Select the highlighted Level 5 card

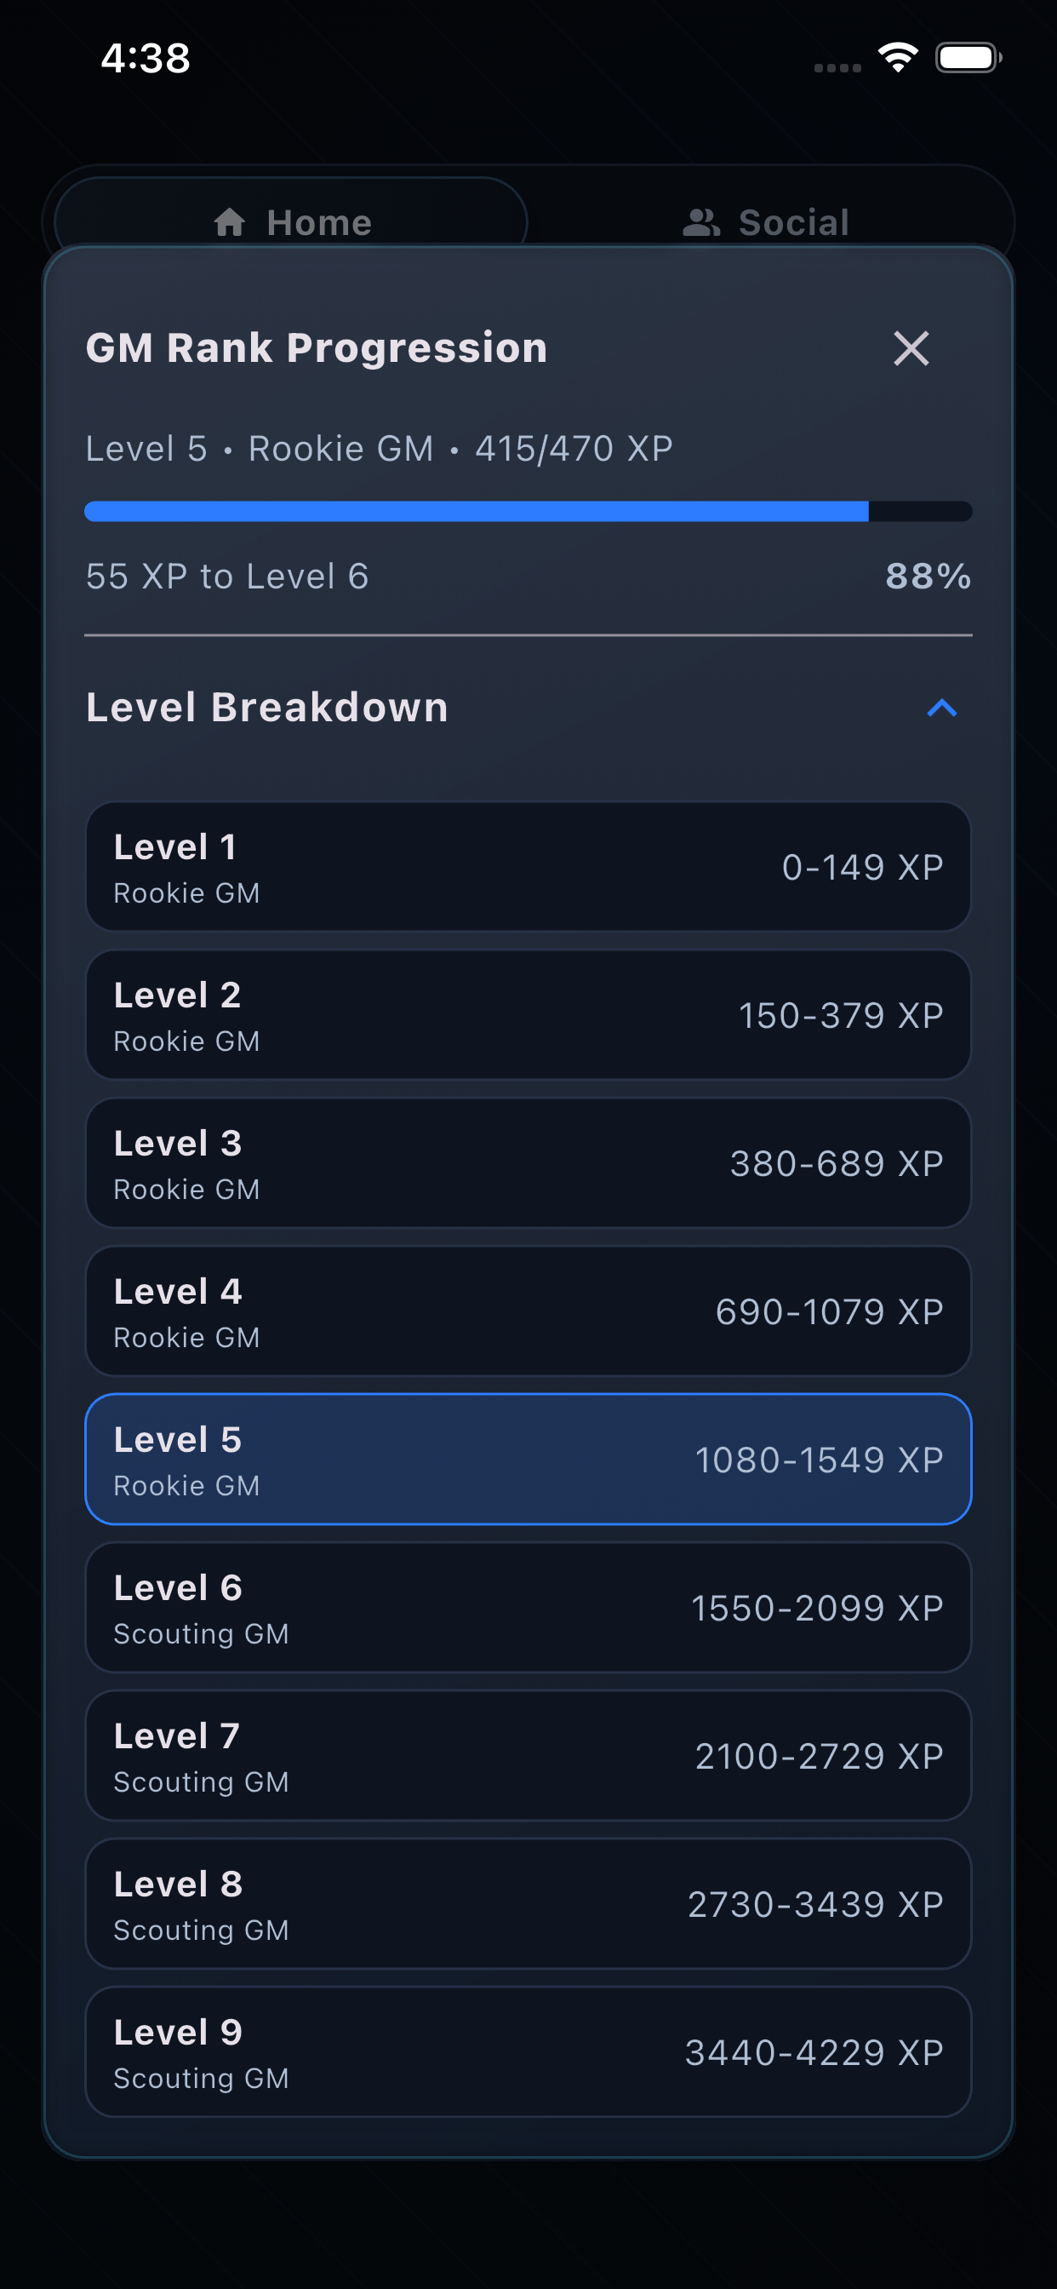(x=528, y=1459)
